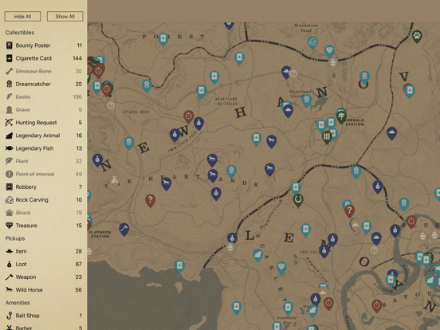Hide Legendary Fish markers
Screen dimensions: 440x330
(44, 148)
